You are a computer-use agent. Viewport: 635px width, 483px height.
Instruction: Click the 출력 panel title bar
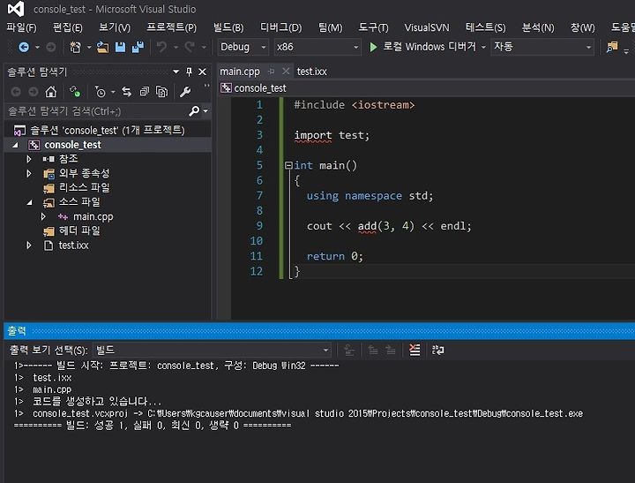click(x=319, y=330)
